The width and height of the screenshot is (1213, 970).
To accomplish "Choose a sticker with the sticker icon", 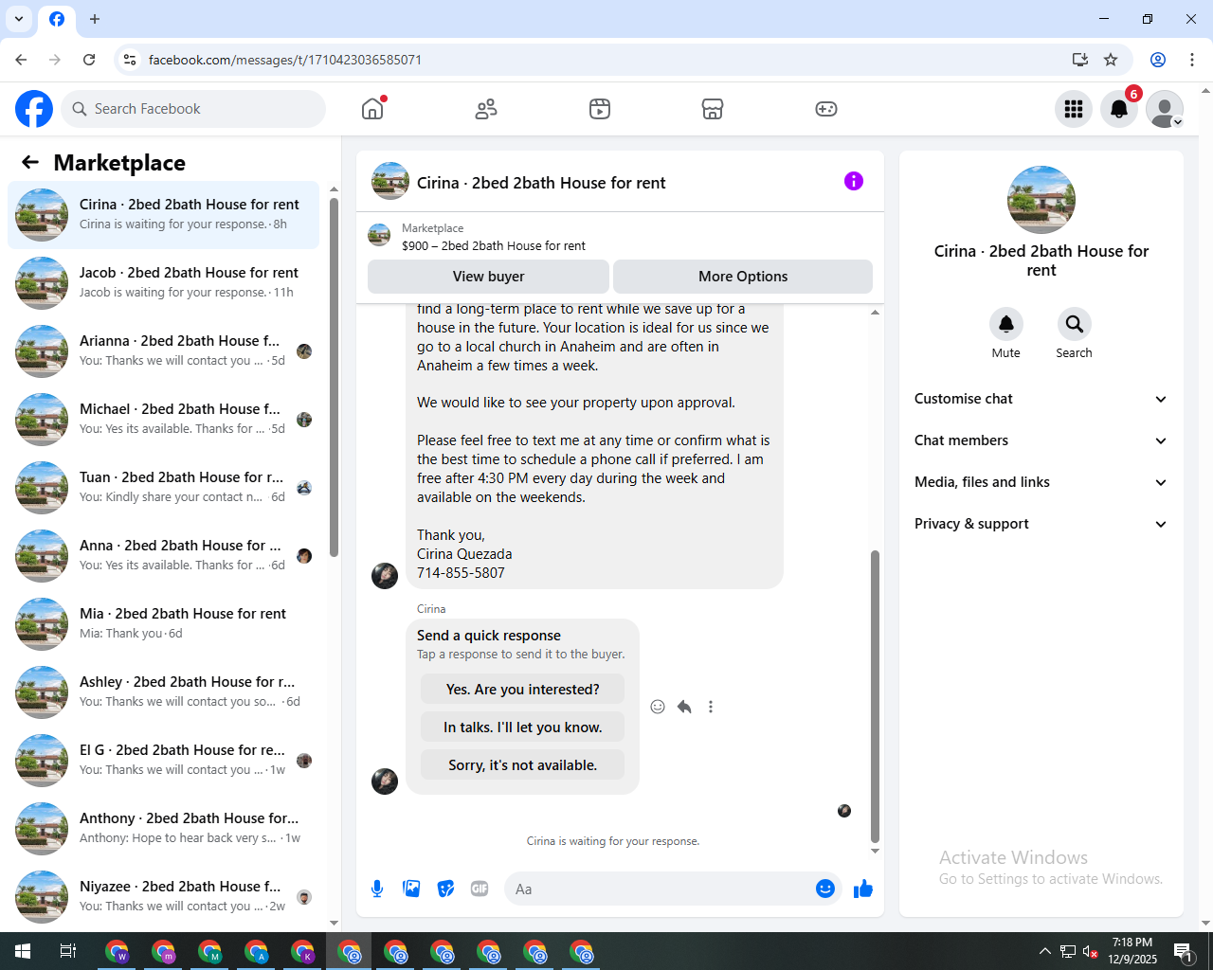I will point(445,889).
